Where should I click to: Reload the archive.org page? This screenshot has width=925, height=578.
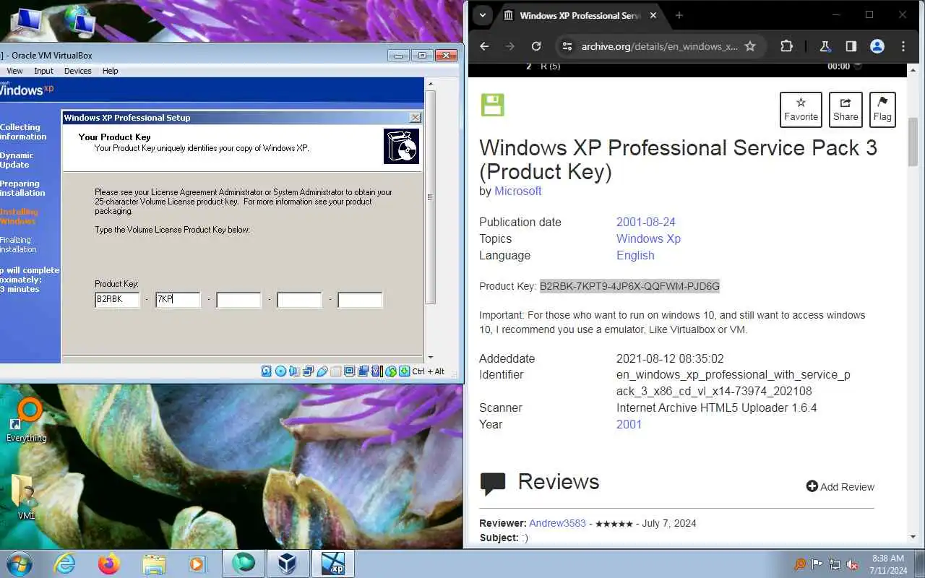(x=536, y=46)
